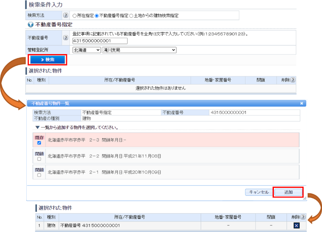Check the 閉鎖 checkbox for 赤平 2-2
Screen dimensions: 322x232
point(39,159)
